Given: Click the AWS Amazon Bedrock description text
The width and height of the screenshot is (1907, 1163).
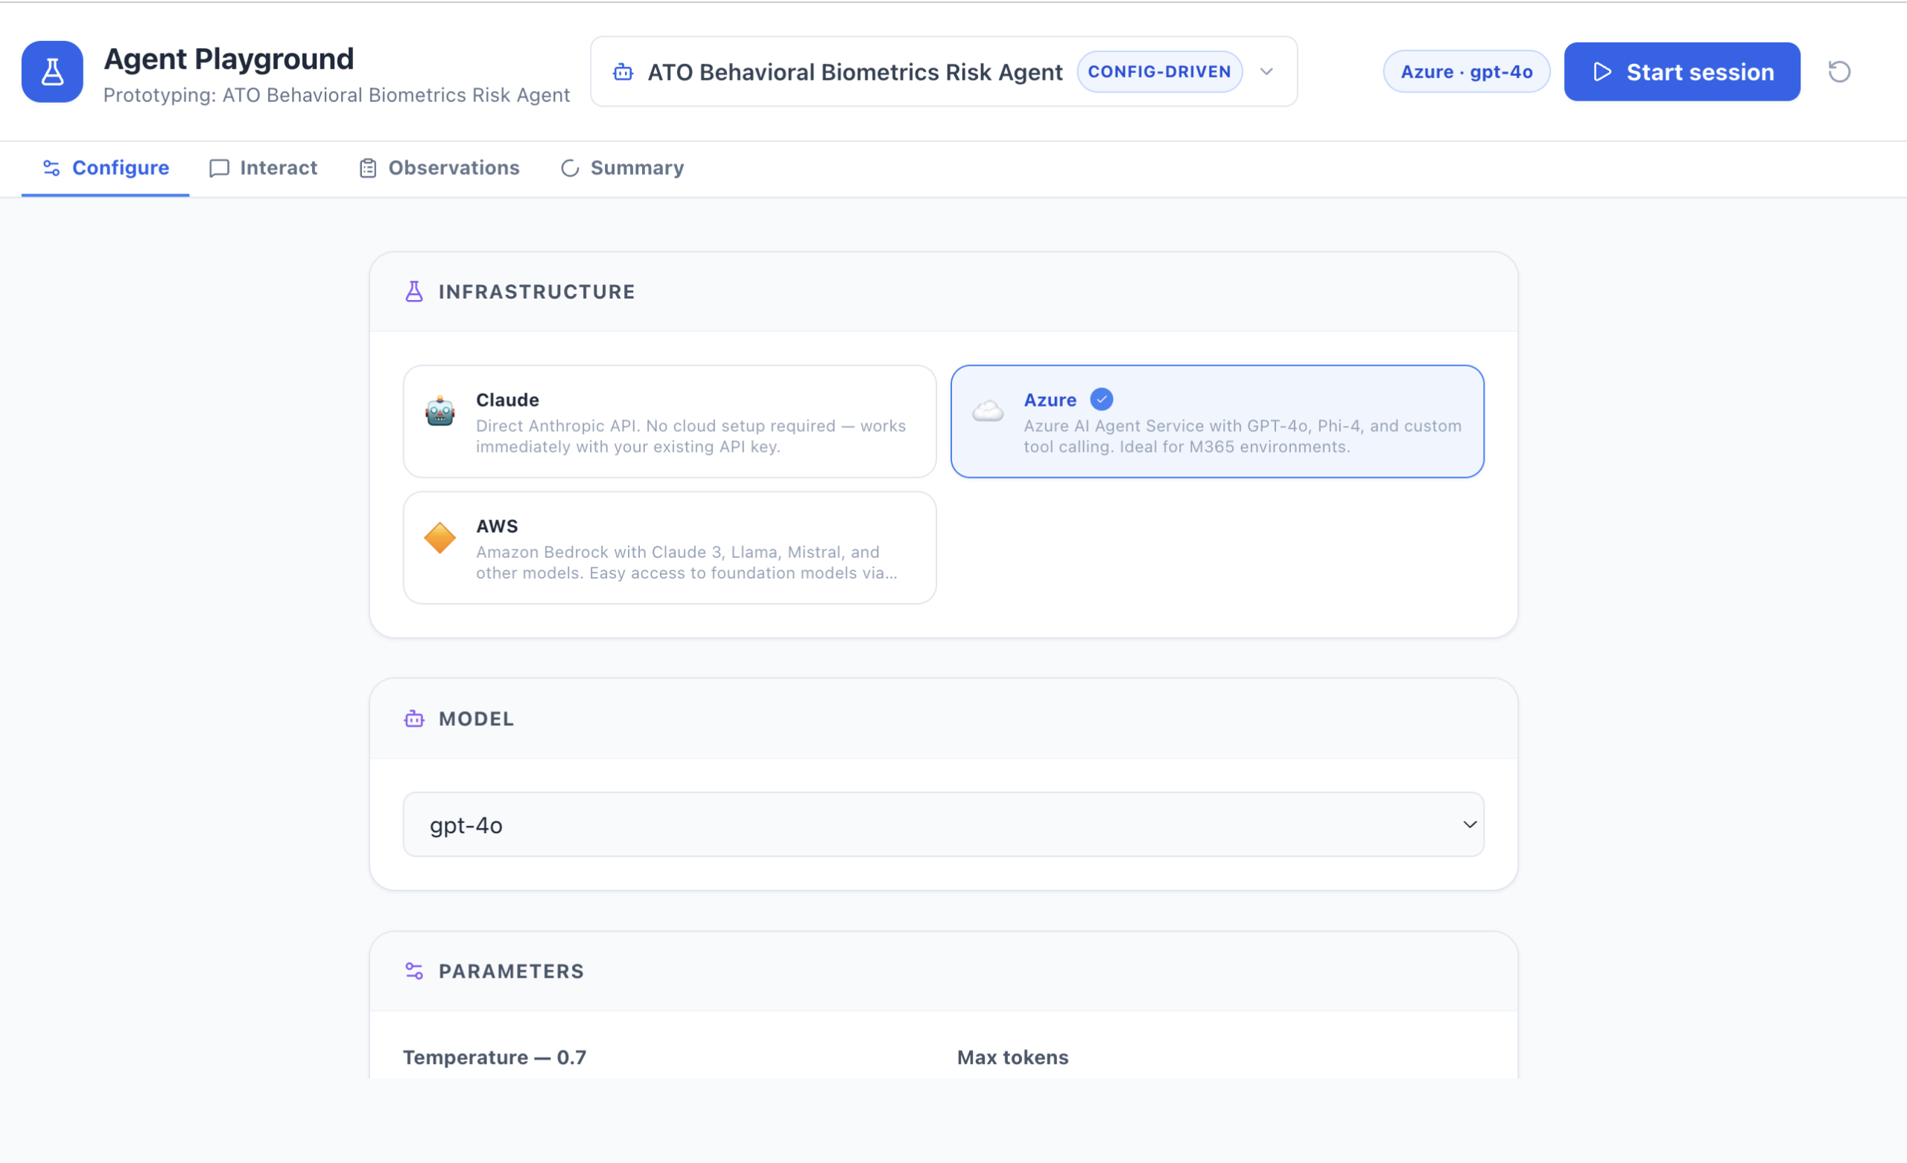Looking at the screenshot, I should click(686, 563).
